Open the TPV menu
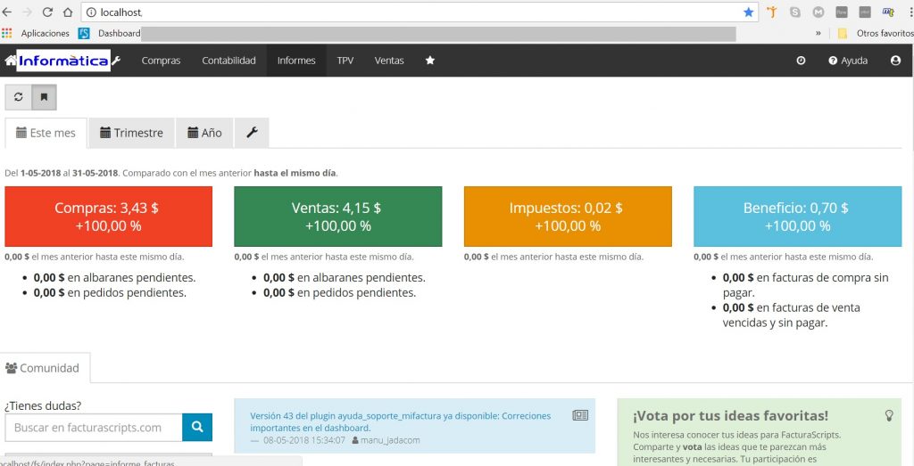 click(345, 61)
